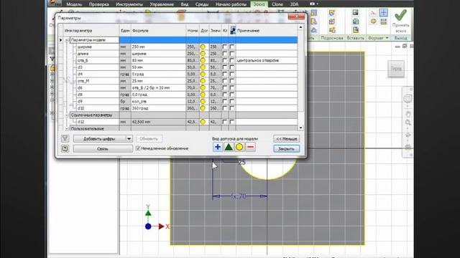Click the 'Перед' face of the ViewCube
The height and width of the screenshot is (258, 460).
tap(396, 69)
